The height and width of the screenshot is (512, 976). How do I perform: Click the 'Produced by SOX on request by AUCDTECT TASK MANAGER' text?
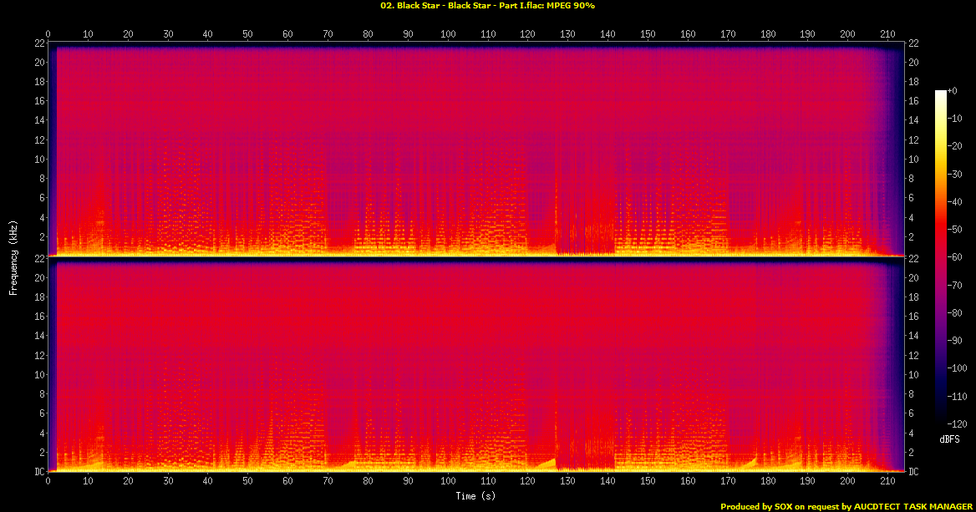(846, 506)
